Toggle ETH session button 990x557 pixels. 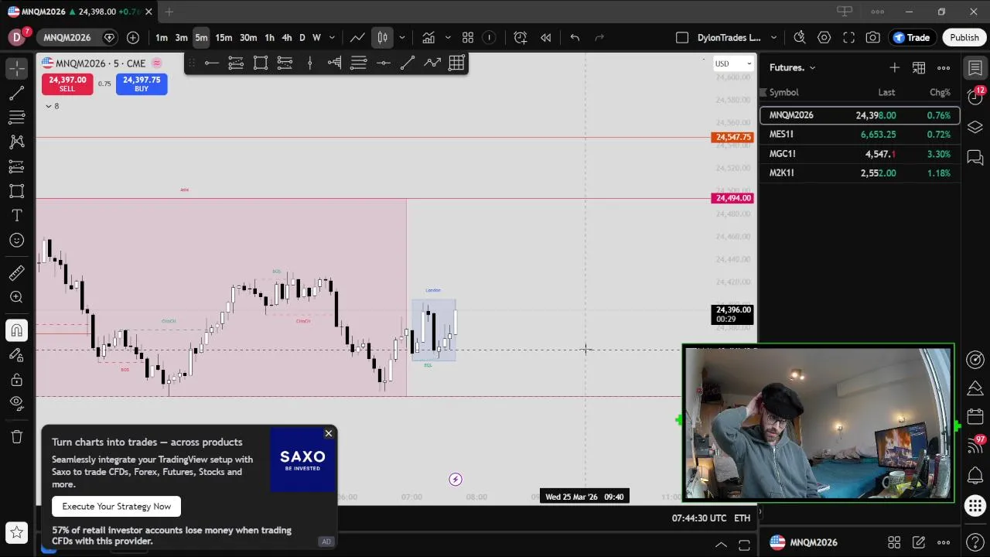pos(742,518)
